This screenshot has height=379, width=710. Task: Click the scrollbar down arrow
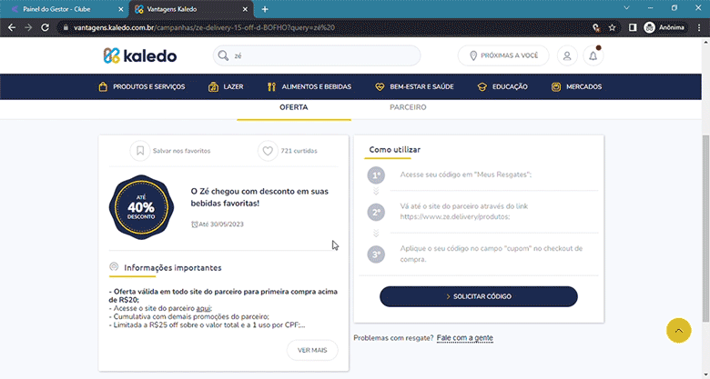point(705,374)
